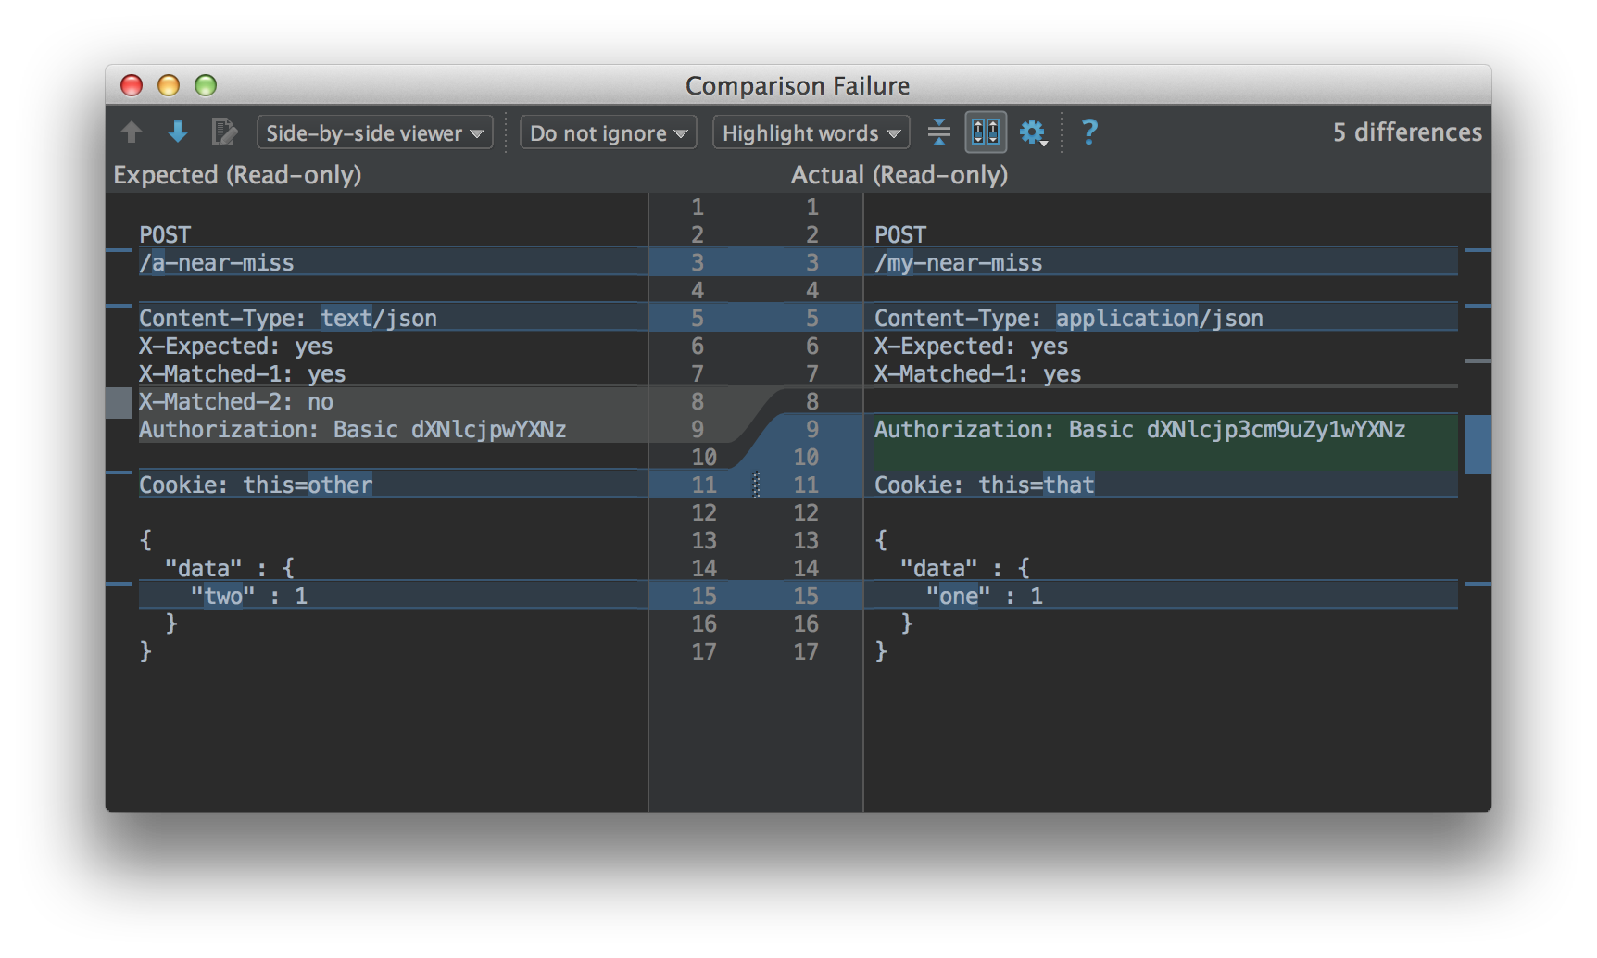This screenshot has height=958, width=1597.
Task: Click the /a-near-miss line in Expected pane
Action: tap(217, 263)
